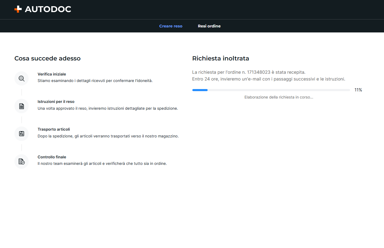This screenshot has width=384, height=248.
Task: Click the Cosa succede adesso heading
Action: (x=47, y=58)
